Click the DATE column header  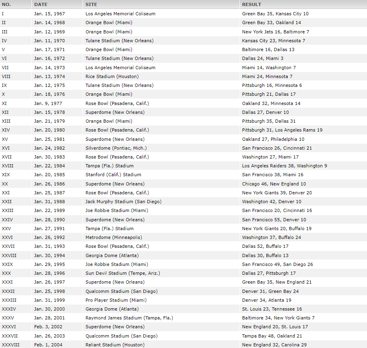[41, 4]
